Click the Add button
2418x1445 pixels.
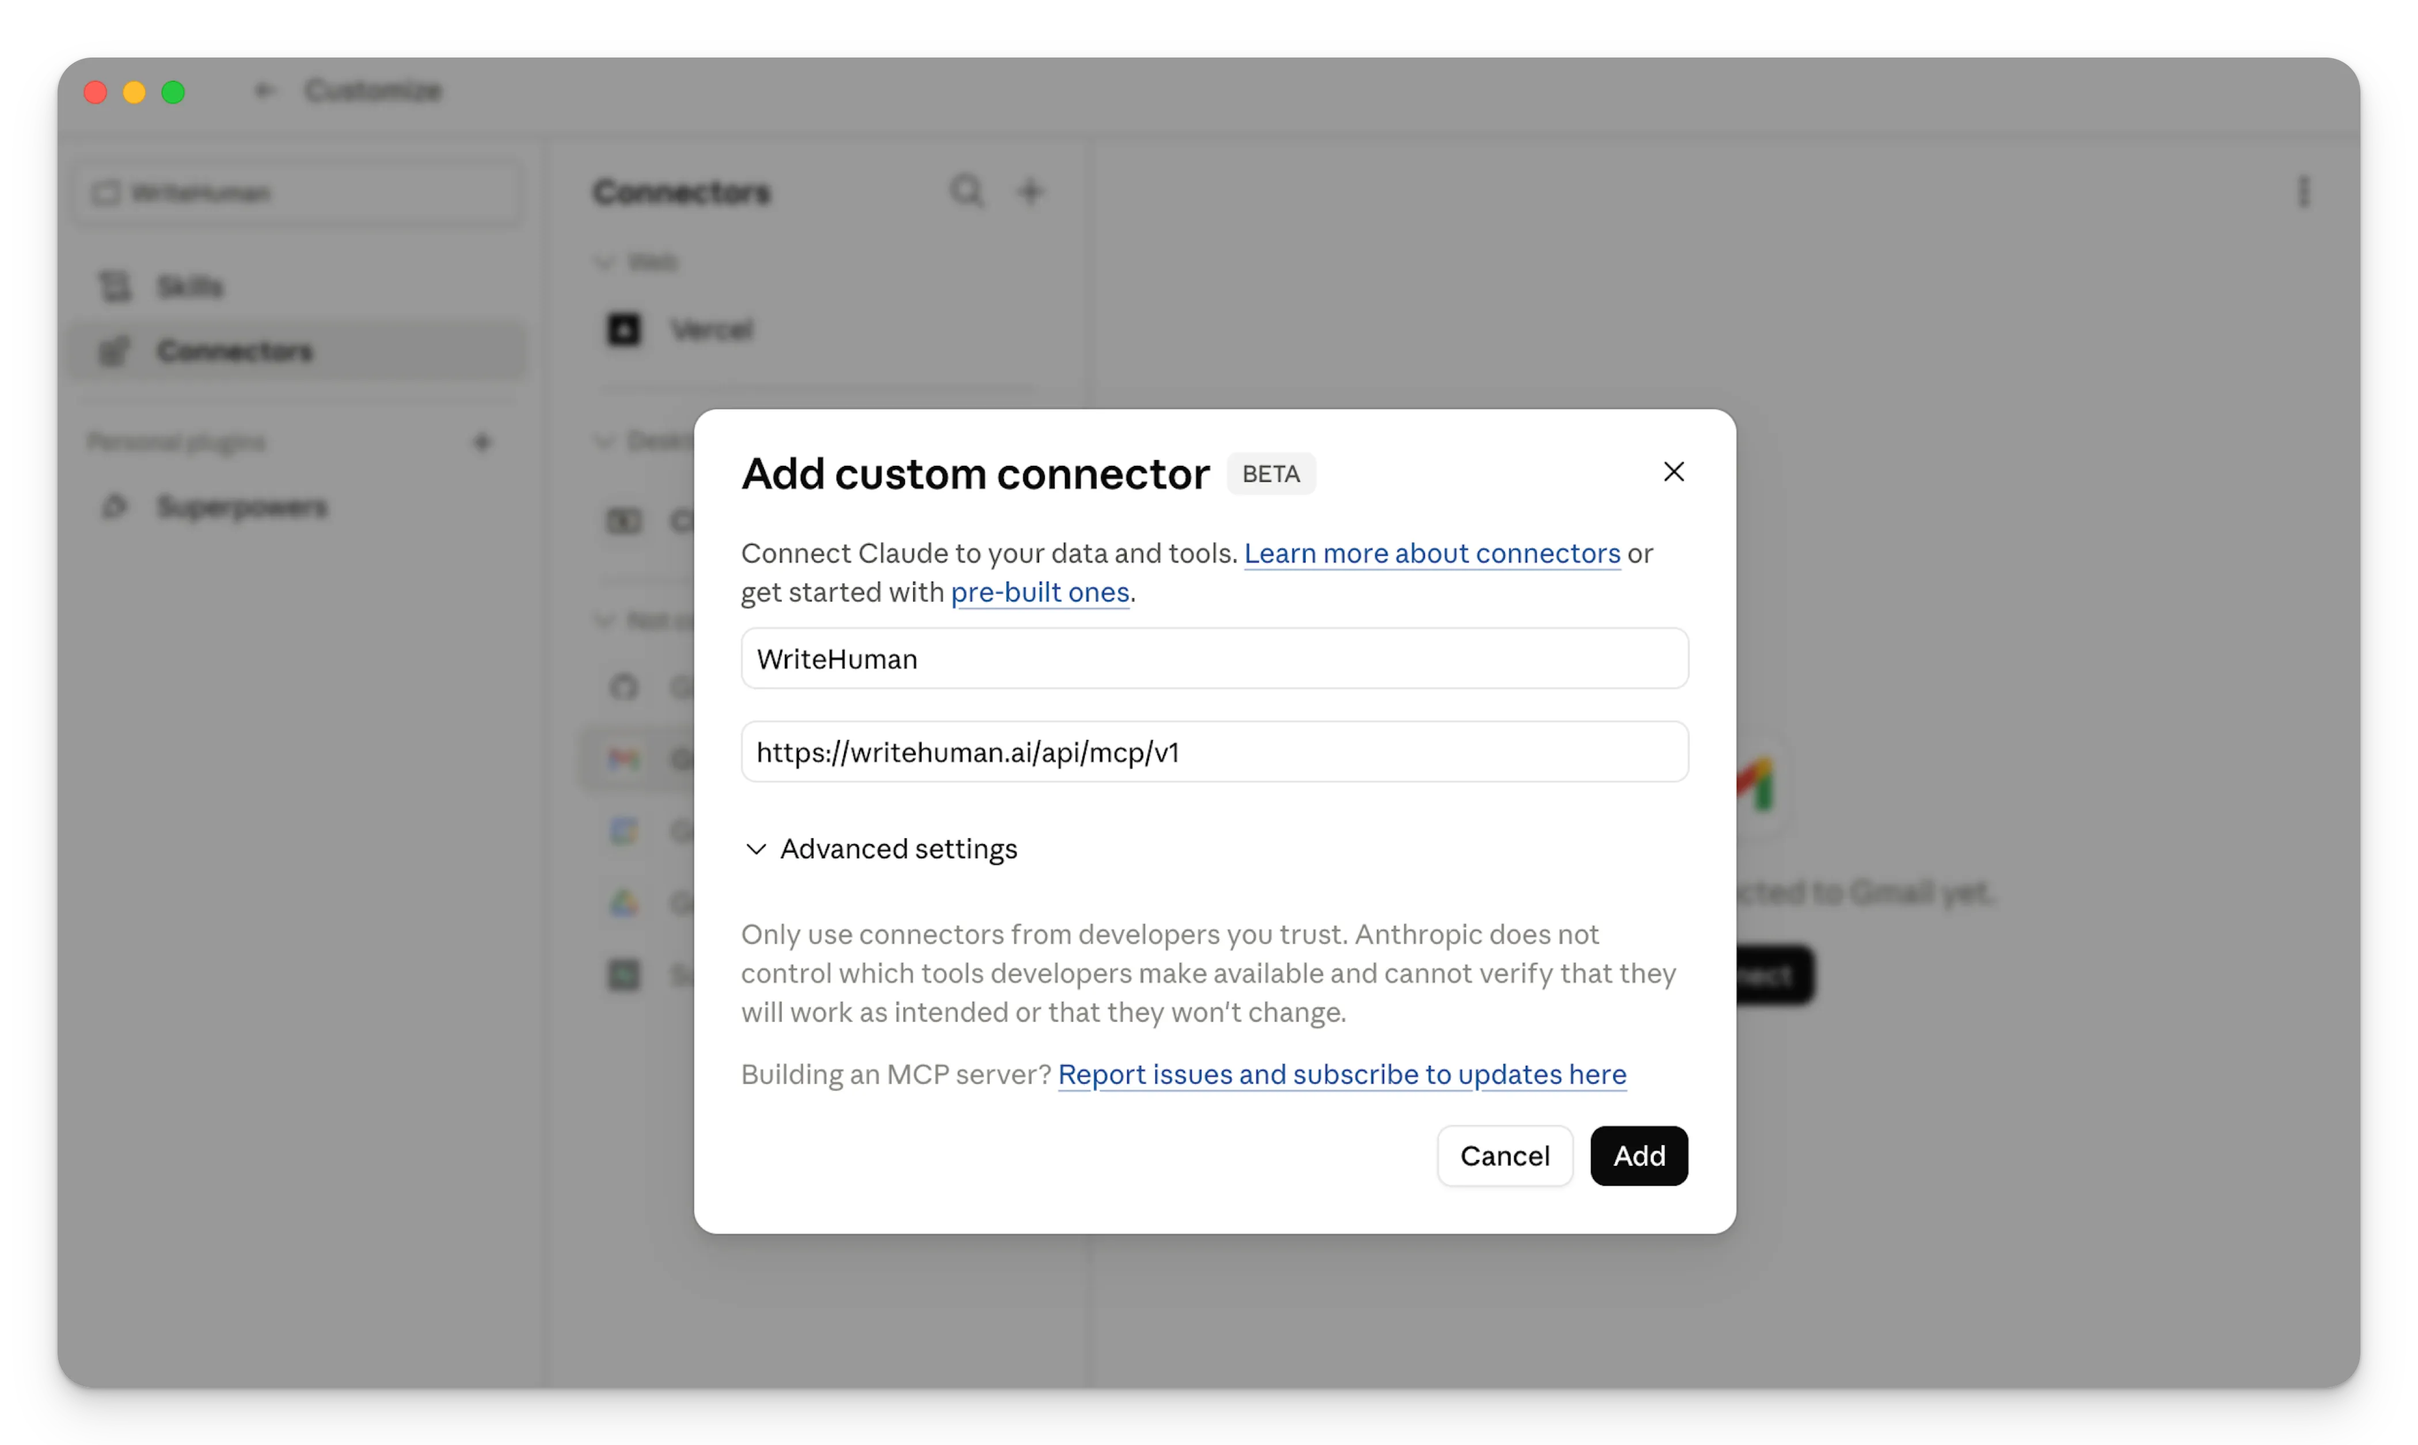click(x=1638, y=1156)
